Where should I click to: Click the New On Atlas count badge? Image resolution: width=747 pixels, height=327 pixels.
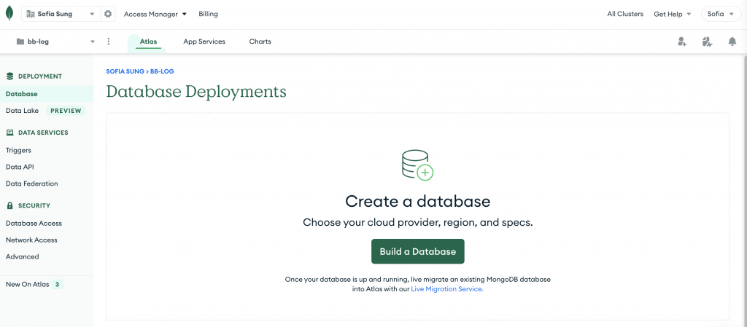(57, 284)
